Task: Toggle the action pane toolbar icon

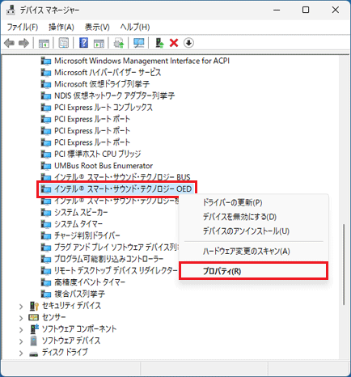Action: pos(99,43)
